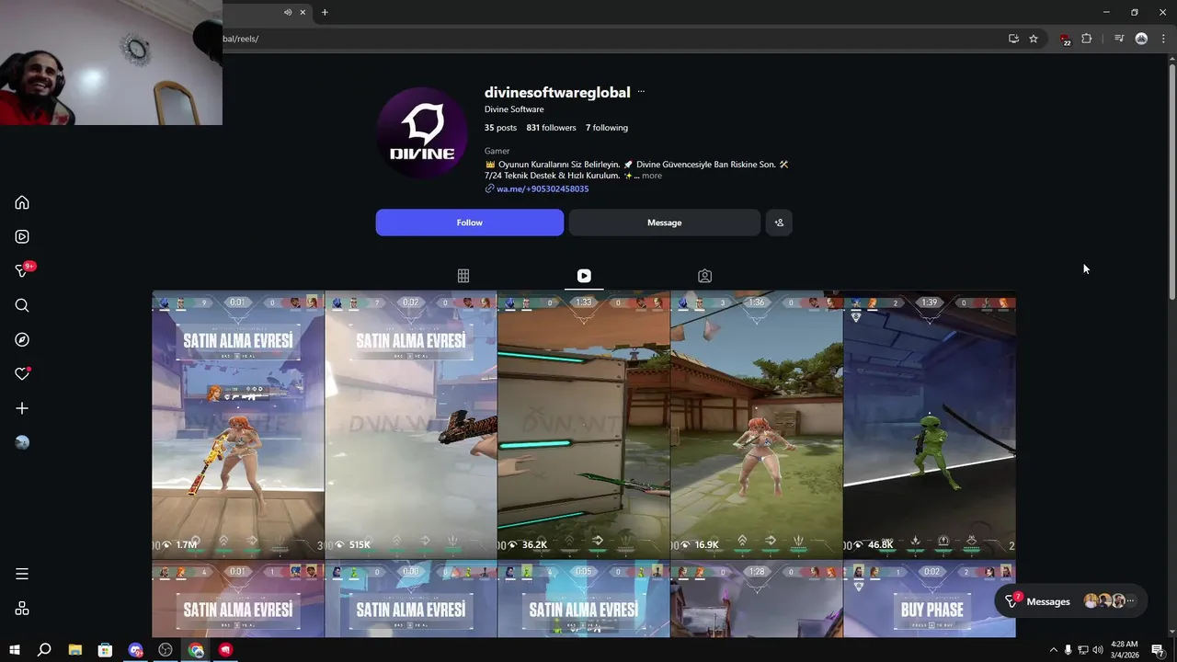Click the 35 posts count

pos(500,128)
